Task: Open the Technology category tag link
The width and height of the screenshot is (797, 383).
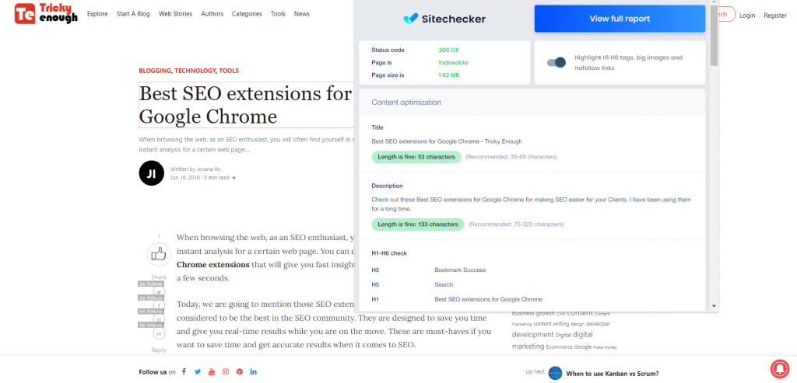Action: click(195, 71)
